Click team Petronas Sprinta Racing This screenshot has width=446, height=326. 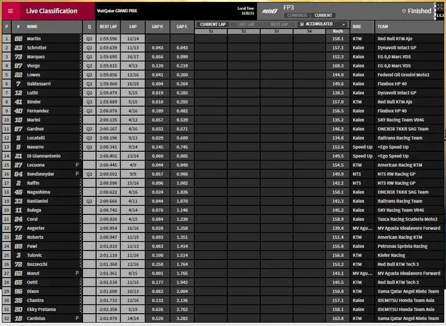pyautogui.click(x=403, y=246)
